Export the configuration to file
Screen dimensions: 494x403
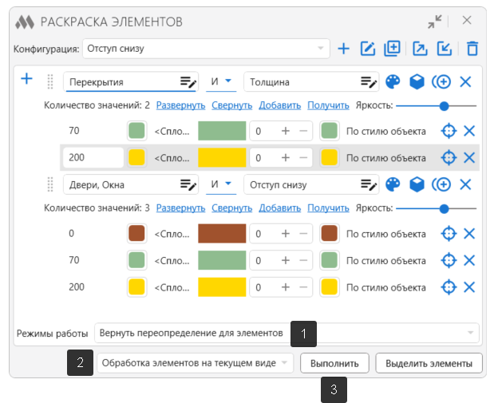coord(420,49)
